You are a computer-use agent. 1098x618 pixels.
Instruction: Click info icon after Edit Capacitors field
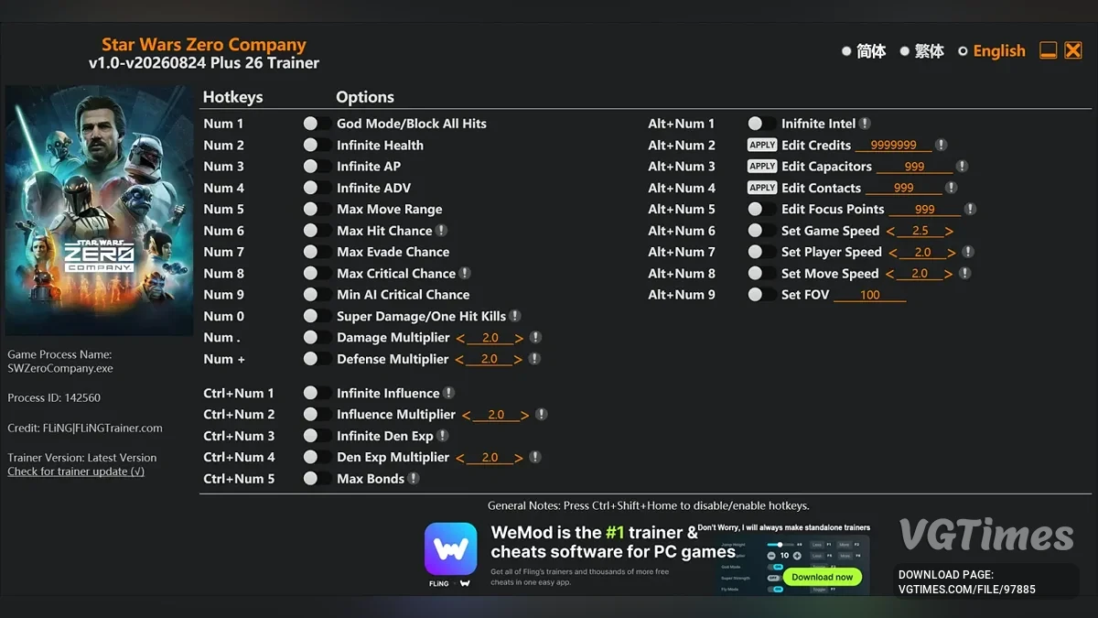[962, 167]
